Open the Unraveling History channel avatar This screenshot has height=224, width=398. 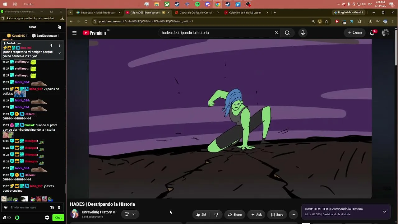pos(75,214)
